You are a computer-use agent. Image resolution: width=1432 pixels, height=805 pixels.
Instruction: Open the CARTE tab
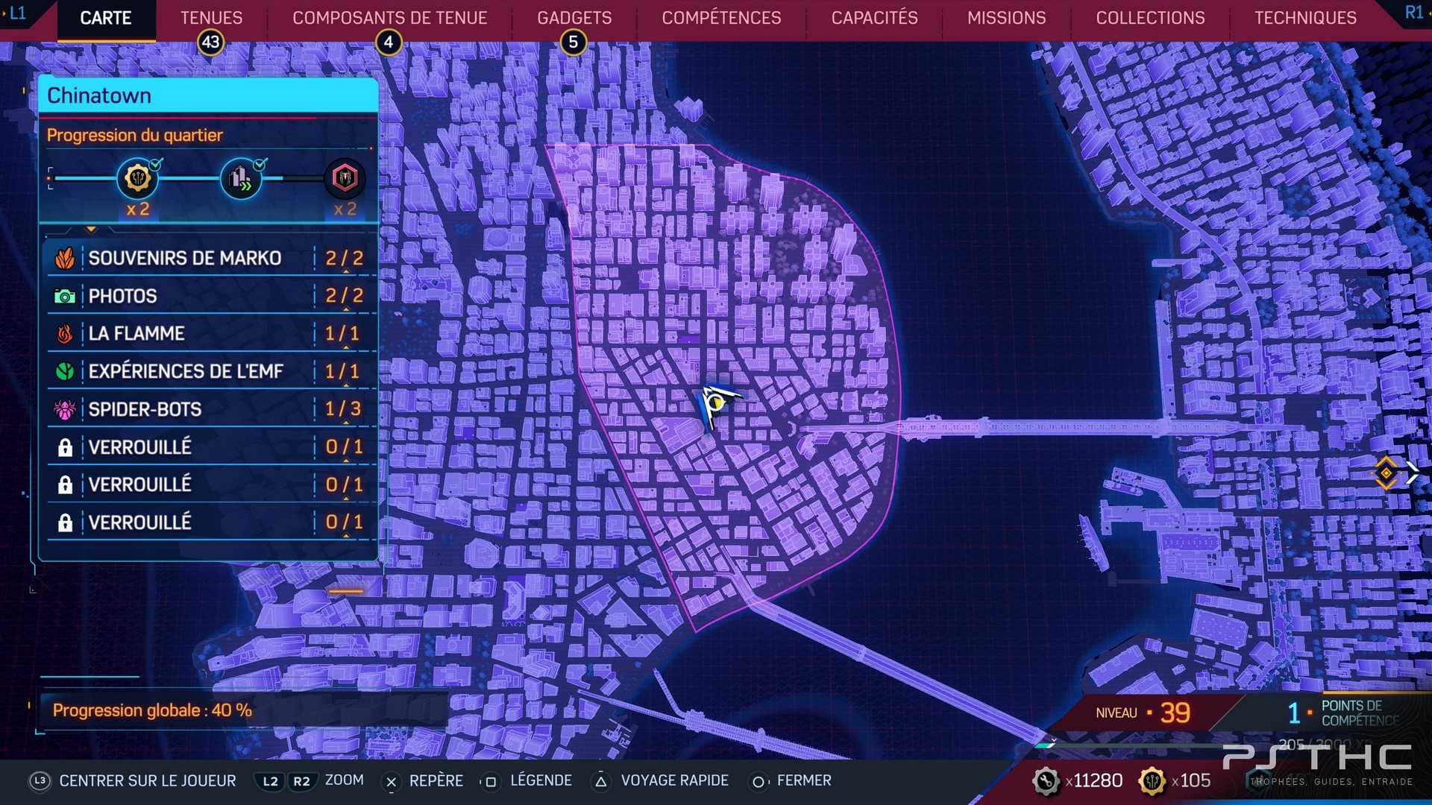[105, 18]
